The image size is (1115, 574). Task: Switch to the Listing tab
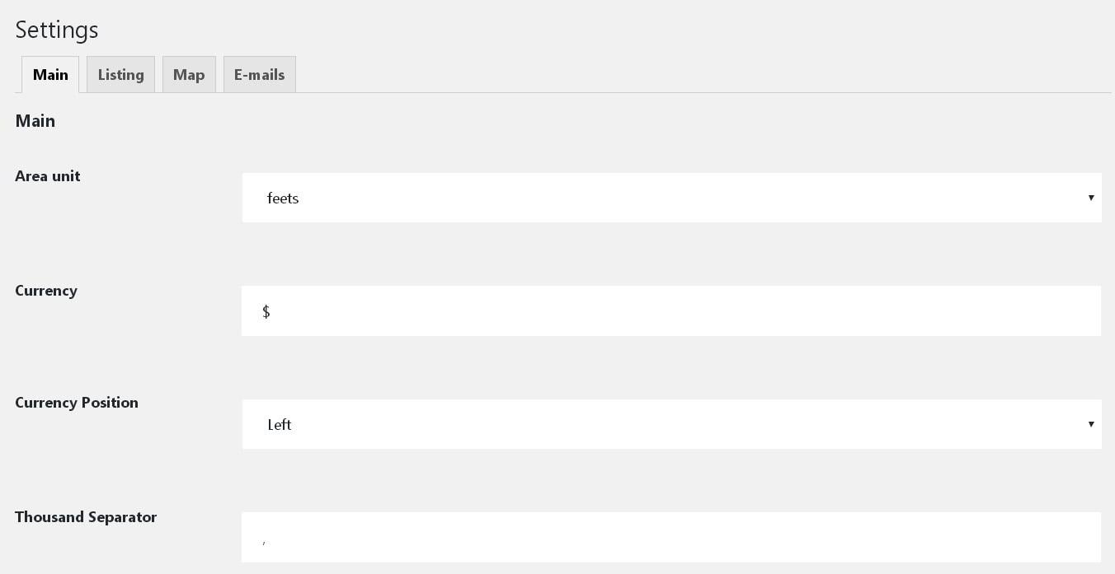coord(120,75)
